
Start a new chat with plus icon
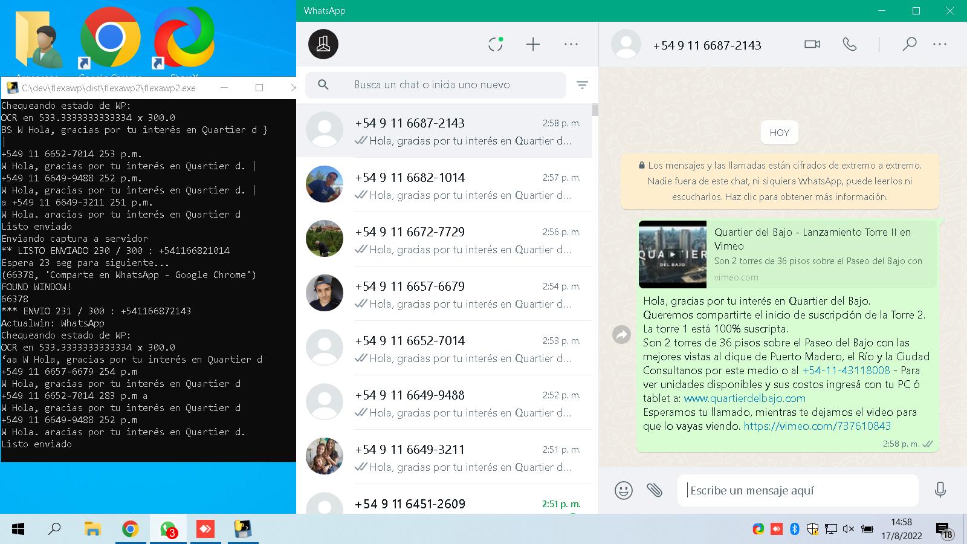(533, 44)
